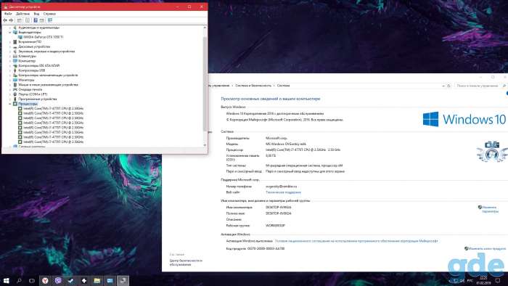Open Viber from the taskbar
508x286 pixels.
click(x=58, y=280)
